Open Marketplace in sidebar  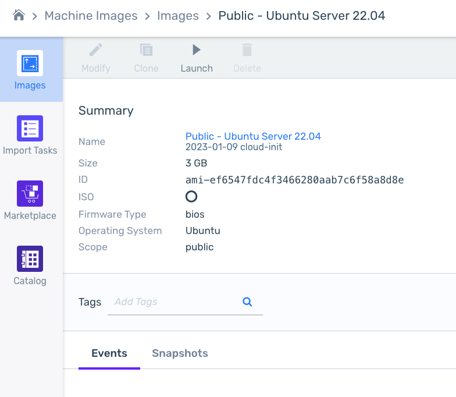pos(30,200)
